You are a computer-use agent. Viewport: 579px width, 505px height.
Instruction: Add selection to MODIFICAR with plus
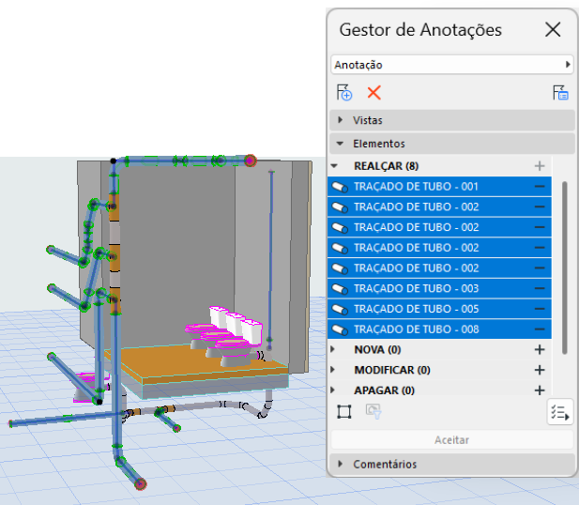tap(540, 370)
